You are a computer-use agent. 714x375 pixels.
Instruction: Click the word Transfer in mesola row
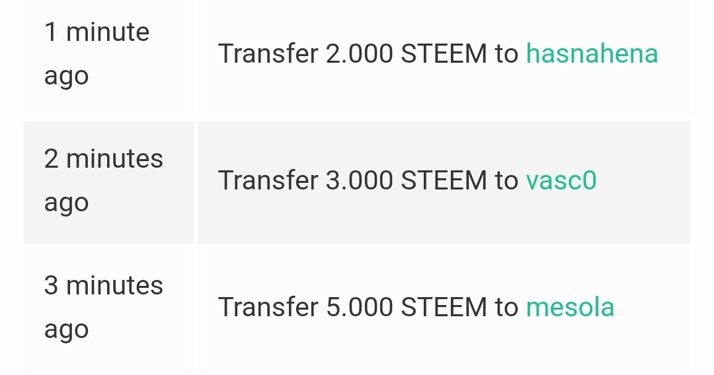click(x=268, y=307)
